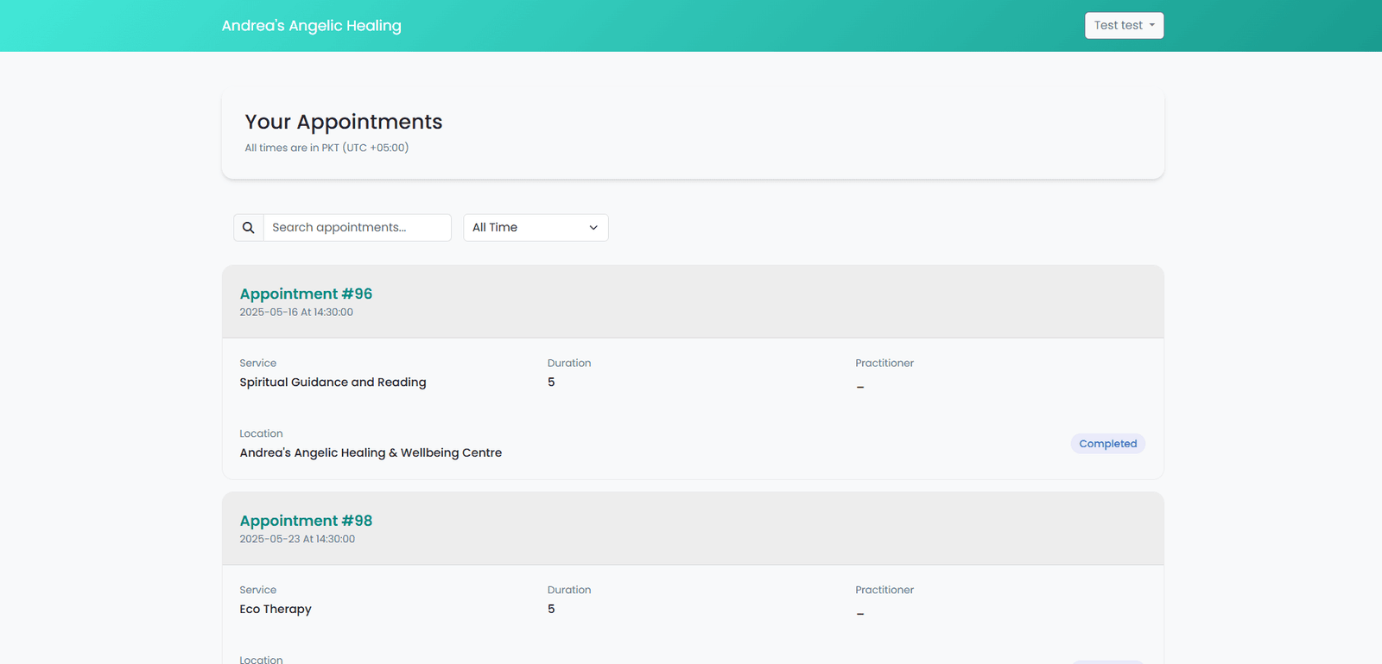Select the Spiritual Guidance and Reading service
The height and width of the screenshot is (664, 1382).
[333, 383]
